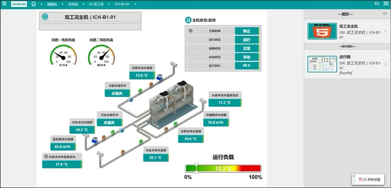
Task: Click 76.8 m³/h condenser flow value
Action: [x=216, y=123]
